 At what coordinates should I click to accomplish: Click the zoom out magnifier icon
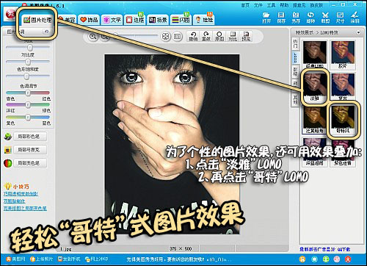pyautogui.click(x=105, y=37)
